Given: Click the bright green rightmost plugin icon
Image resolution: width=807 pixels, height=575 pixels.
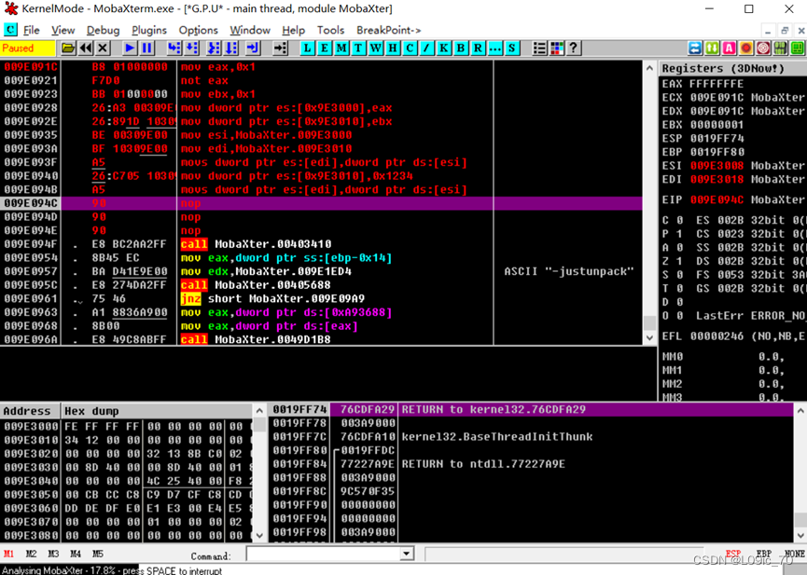Looking at the screenshot, I should point(798,48).
